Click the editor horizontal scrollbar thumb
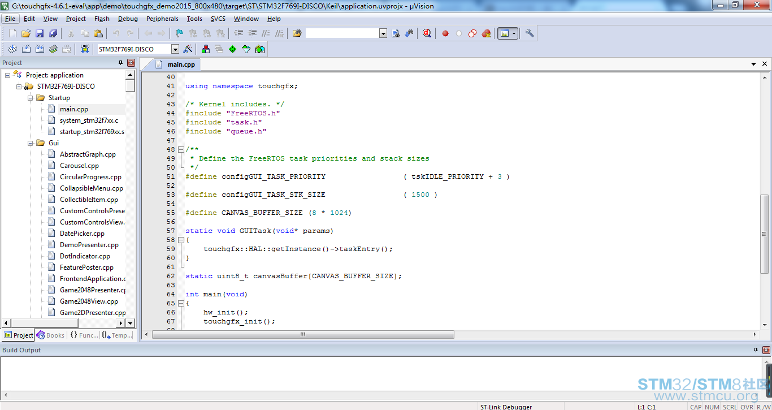Viewport: 772px width, 410px height. pyautogui.click(x=303, y=335)
